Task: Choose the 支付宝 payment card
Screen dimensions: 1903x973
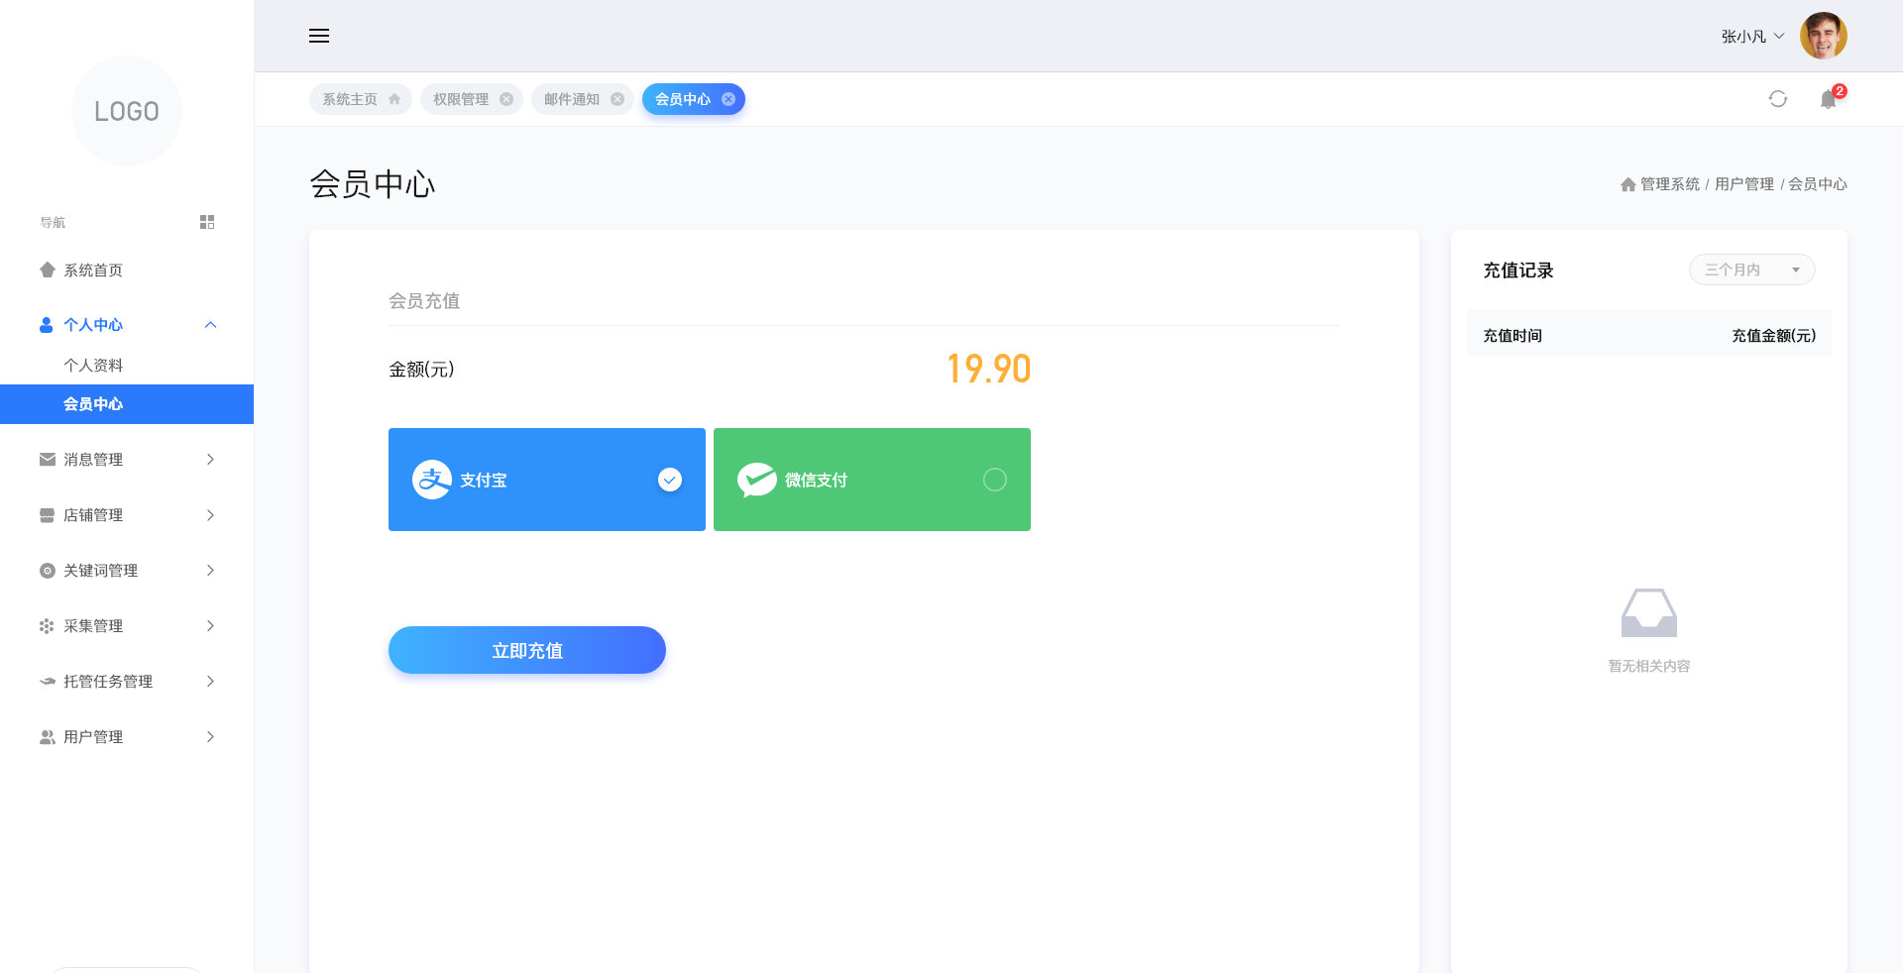Action: click(x=547, y=480)
